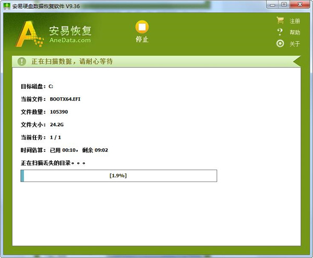The image size is (313, 258).
Task: Click the 正在扫描丢失的目录 status text
Action: tap(53, 163)
